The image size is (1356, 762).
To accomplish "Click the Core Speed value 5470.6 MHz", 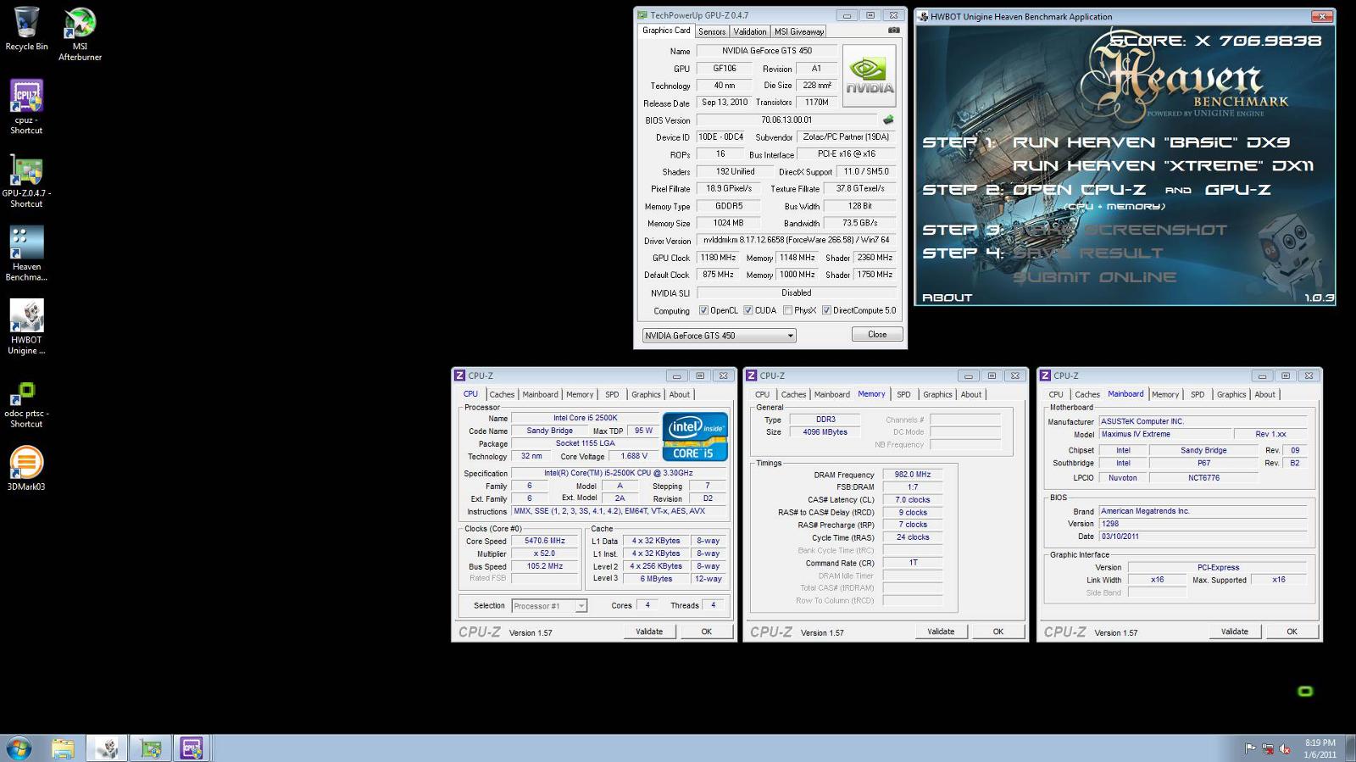I will (545, 541).
